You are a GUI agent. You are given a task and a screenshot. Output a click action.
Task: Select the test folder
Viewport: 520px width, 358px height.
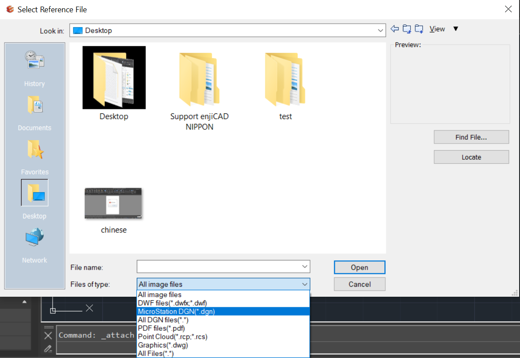coord(285,86)
